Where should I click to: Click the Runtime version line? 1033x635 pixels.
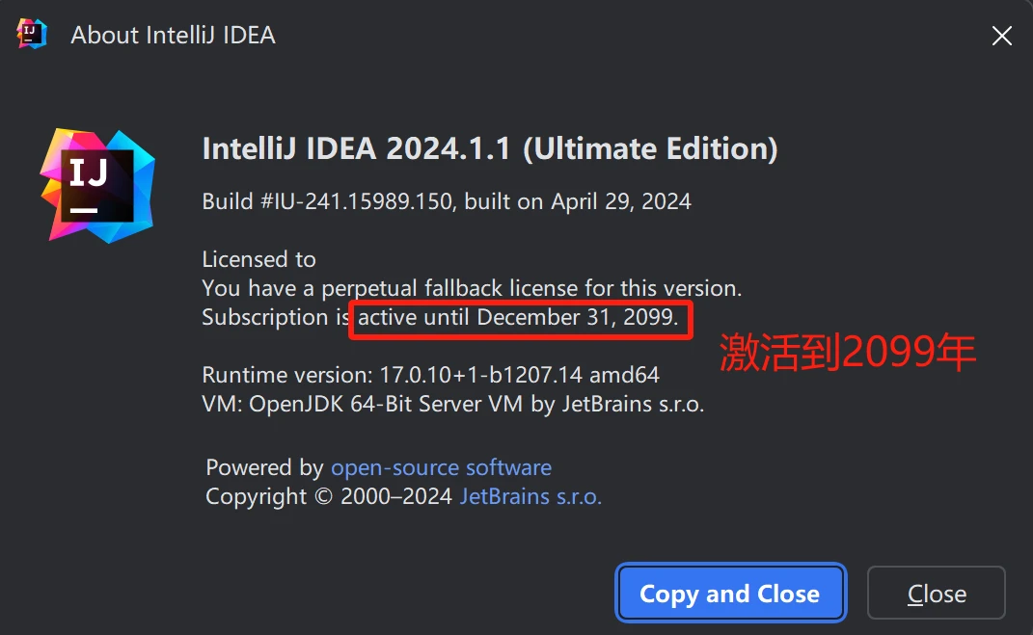[x=430, y=375]
